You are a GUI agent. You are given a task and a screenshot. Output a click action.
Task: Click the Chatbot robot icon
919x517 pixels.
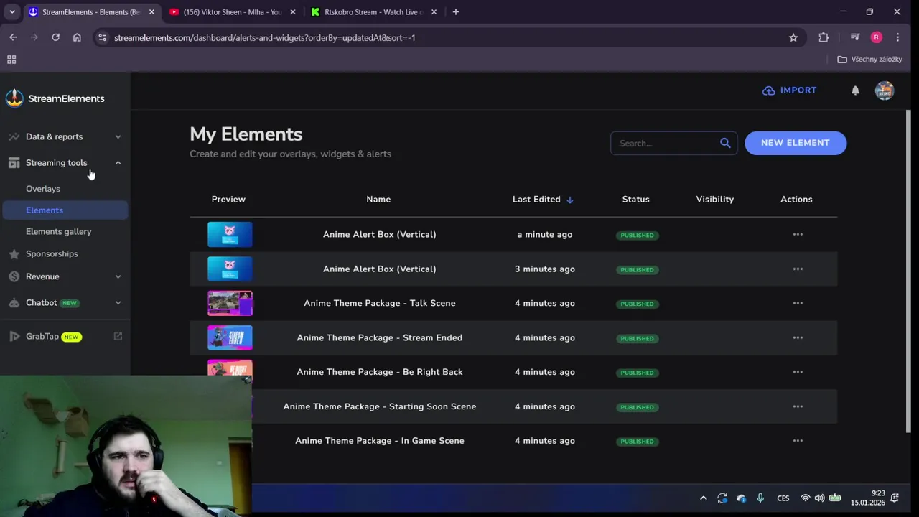[x=14, y=303]
